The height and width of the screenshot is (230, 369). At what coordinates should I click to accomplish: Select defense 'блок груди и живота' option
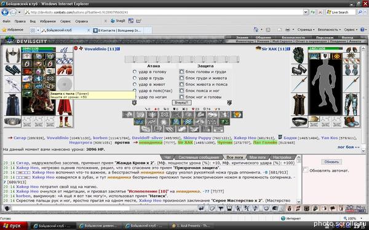click(x=181, y=78)
